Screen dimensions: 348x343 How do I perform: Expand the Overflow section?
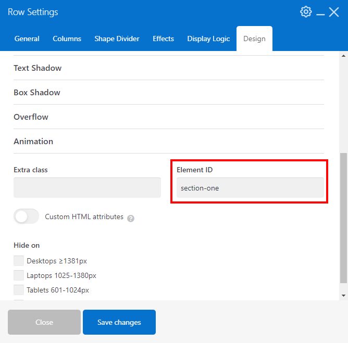[x=169, y=117]
